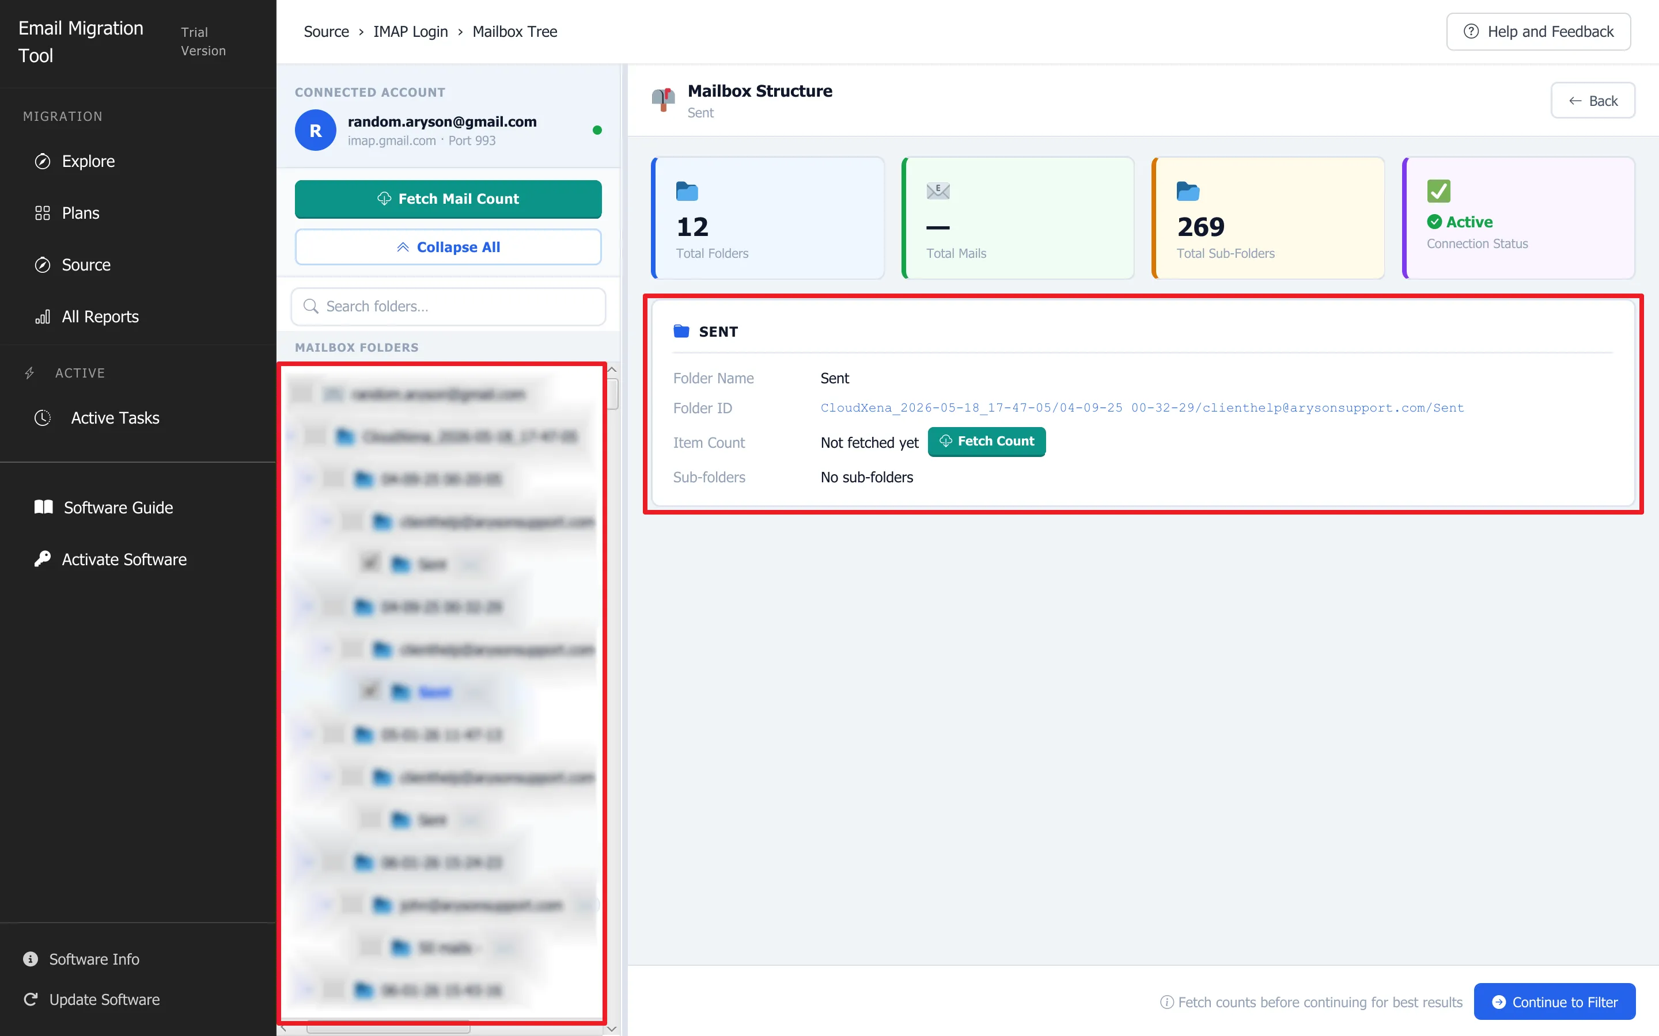This screenshot has height=1036, width=1659.
Task: Select Mailbox Tree breadcrumb
Action: pyautogui.click(x=515, y=32)
